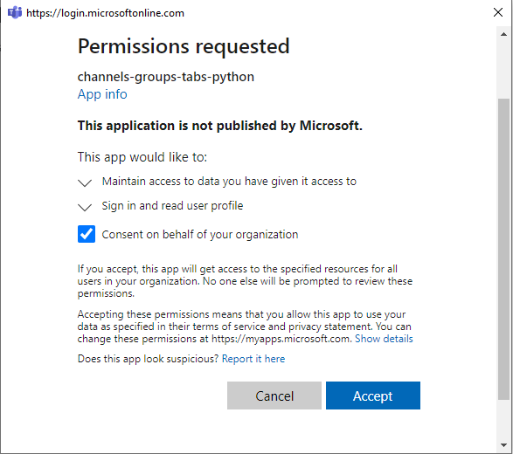This screenshot has height=454, width=513.
Task: Click Show details link
Action: tap(384, 339)
